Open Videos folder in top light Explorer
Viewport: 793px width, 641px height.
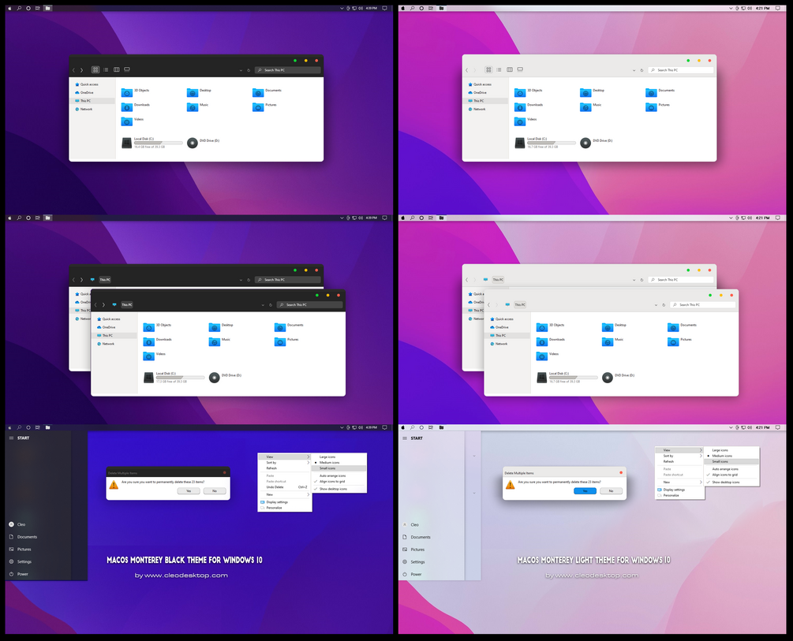(526, 121)
